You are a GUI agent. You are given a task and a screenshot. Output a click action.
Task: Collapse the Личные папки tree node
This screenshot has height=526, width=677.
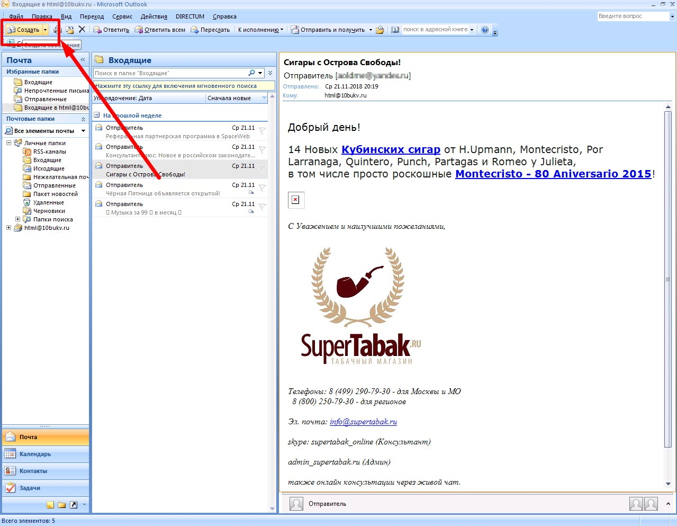pos(9,143)
